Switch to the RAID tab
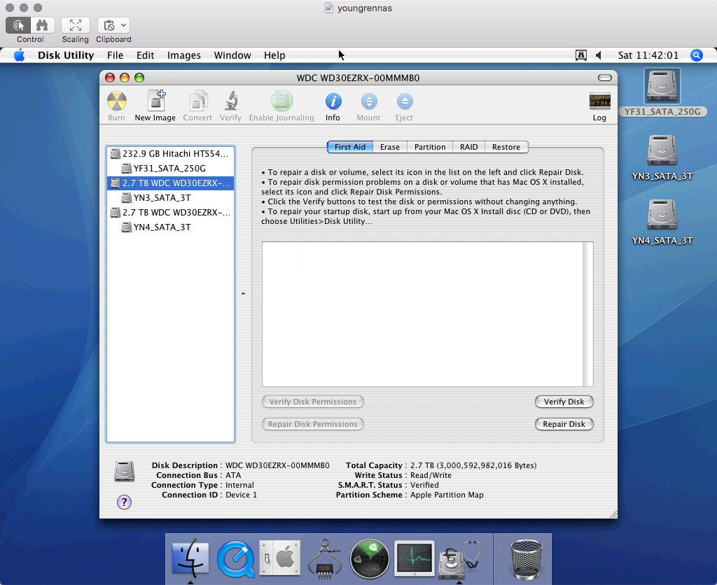 (468, 147)
